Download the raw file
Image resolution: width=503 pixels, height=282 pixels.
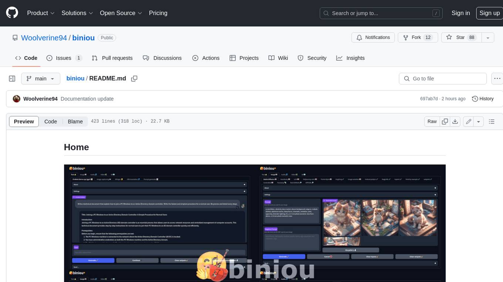[455, 121]
